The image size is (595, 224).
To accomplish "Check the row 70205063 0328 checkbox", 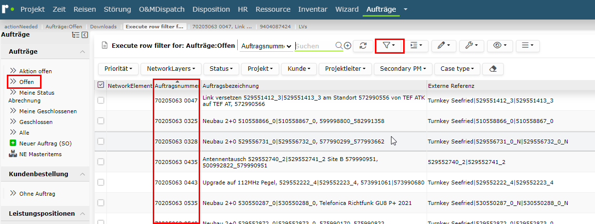I will (101, 141).
